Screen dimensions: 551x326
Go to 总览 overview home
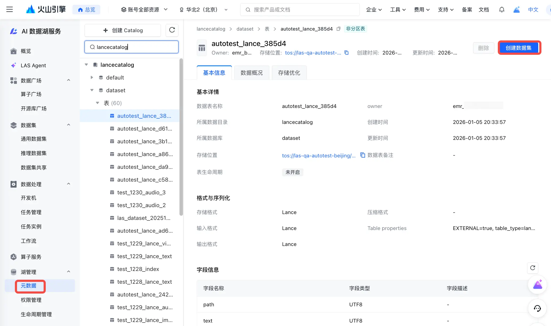[86, 10]
